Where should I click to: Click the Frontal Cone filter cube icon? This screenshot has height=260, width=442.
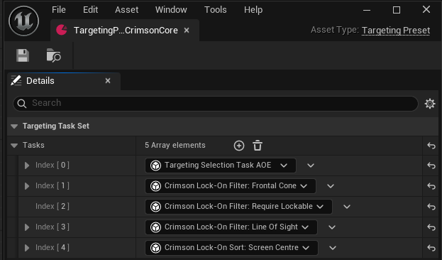click(x=155, y=186)
